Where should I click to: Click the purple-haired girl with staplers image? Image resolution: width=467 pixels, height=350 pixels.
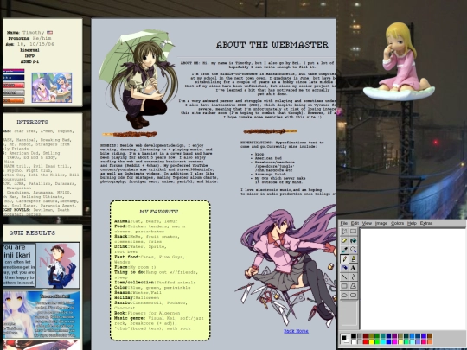286,265
